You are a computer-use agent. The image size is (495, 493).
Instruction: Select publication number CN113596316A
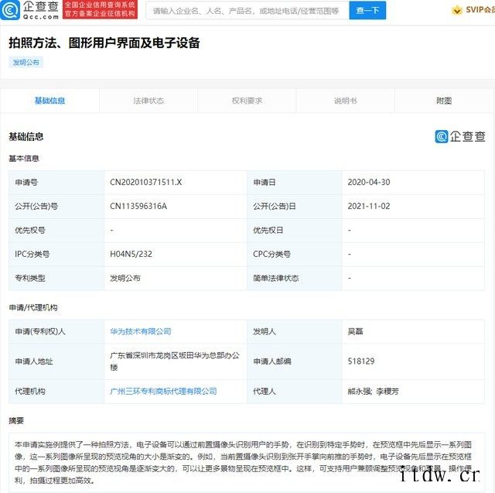point(138,206)
